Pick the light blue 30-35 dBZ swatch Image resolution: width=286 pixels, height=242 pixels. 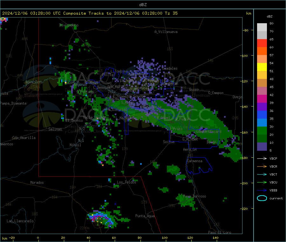pyautogui.click(x=262, y=123)
